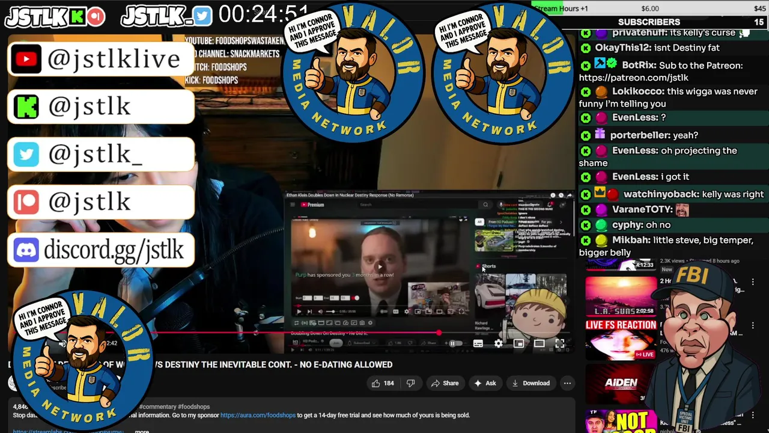The image size is (769, 433).
Task: Open more actions menu beside Download
Action: (x=567, y=383)
